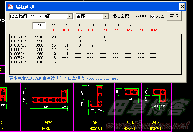Open the www.tiancao.net hyperlink

tap(102, 78)
